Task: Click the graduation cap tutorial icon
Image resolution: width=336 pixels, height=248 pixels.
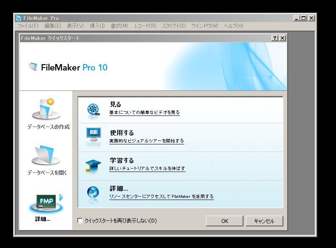Action: 93,166
